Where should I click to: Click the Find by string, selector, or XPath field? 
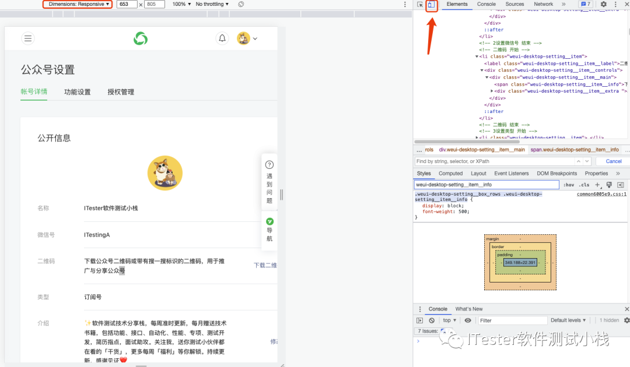[494, 161]
